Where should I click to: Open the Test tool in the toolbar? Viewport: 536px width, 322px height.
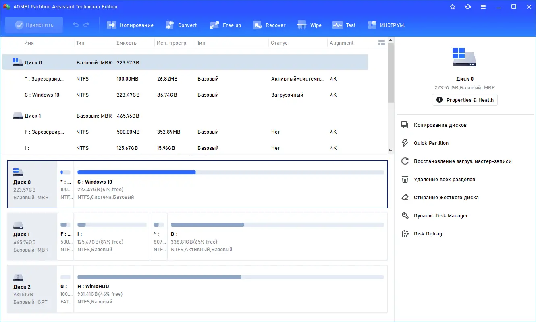pyautogui.click(x=344, y=25)
